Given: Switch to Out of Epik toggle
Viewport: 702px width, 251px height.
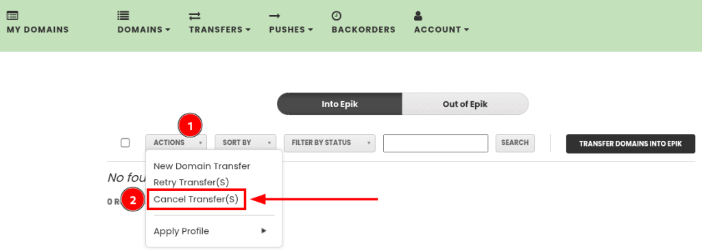Looking at the screenshot, I should 465,104.
